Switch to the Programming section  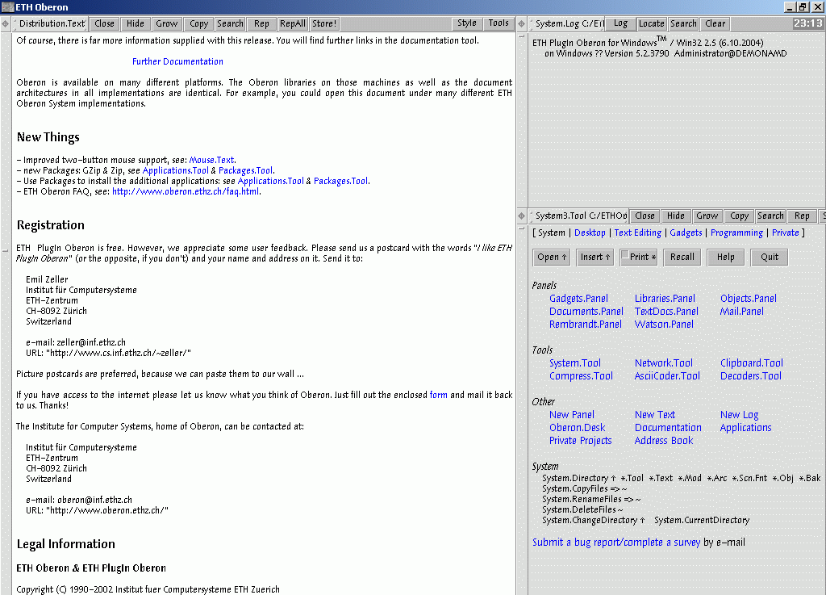coord(736,233)
